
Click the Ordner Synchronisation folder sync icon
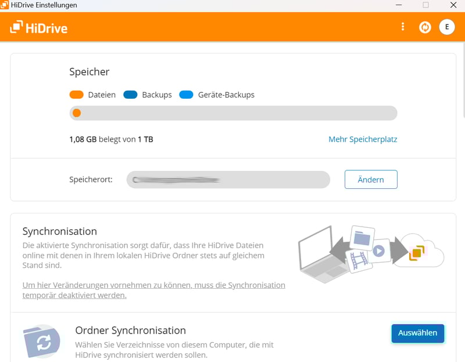click(x=42, y=342)
